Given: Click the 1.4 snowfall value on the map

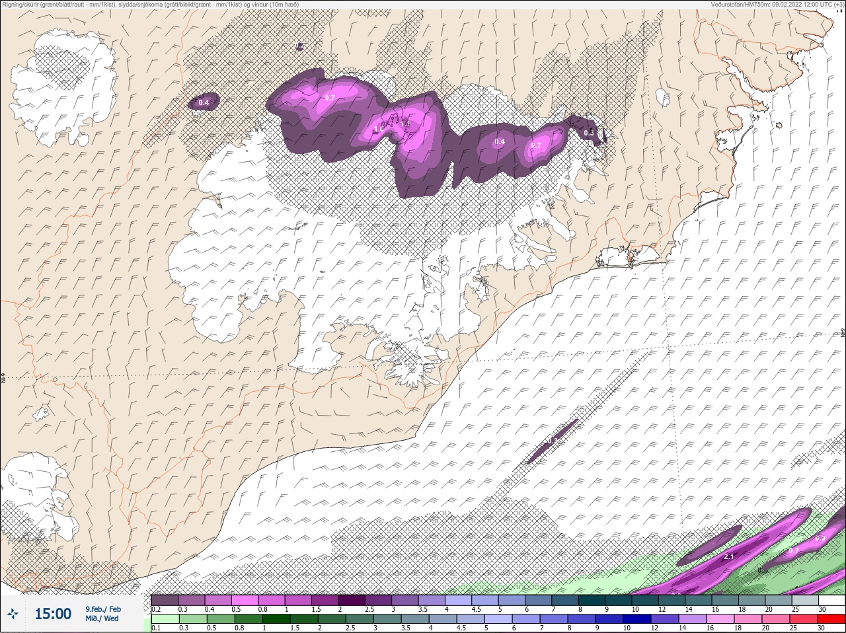Looking at the screenshot, I should click(405, 124).
